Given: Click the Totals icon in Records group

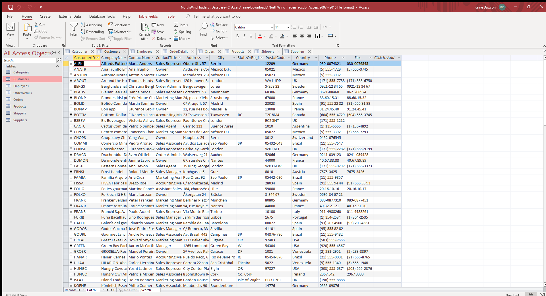Looking at the screenshot, I should pos(181,25).
